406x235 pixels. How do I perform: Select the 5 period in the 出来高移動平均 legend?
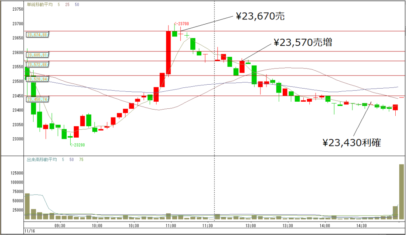click(63, 159)
